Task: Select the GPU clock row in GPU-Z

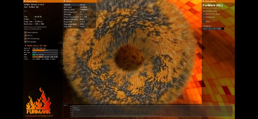Action: coord(79,7)
